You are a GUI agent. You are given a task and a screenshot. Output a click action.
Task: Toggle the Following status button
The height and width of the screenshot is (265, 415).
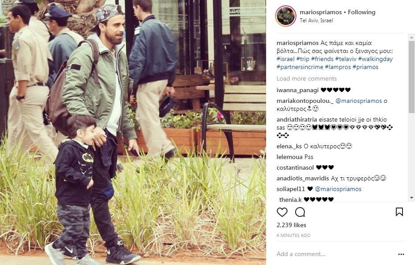coord(362,12)
